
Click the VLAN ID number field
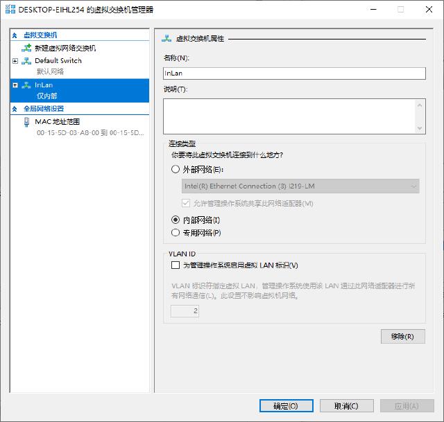point(185,311)
